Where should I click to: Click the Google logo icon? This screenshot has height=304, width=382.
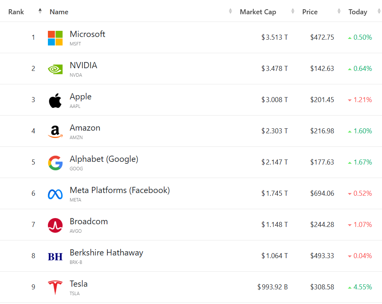point(55,163)
